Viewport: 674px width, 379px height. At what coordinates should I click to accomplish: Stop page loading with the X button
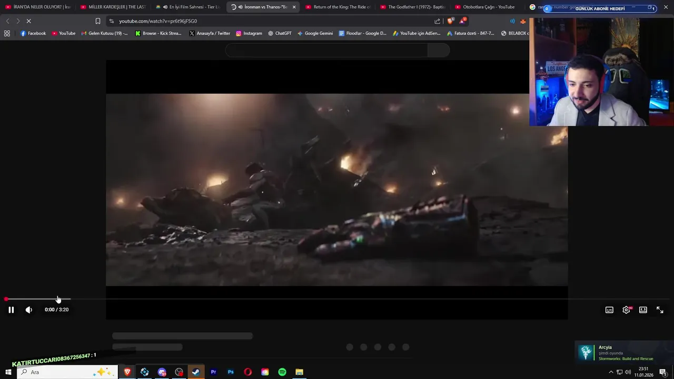point(29,21)
